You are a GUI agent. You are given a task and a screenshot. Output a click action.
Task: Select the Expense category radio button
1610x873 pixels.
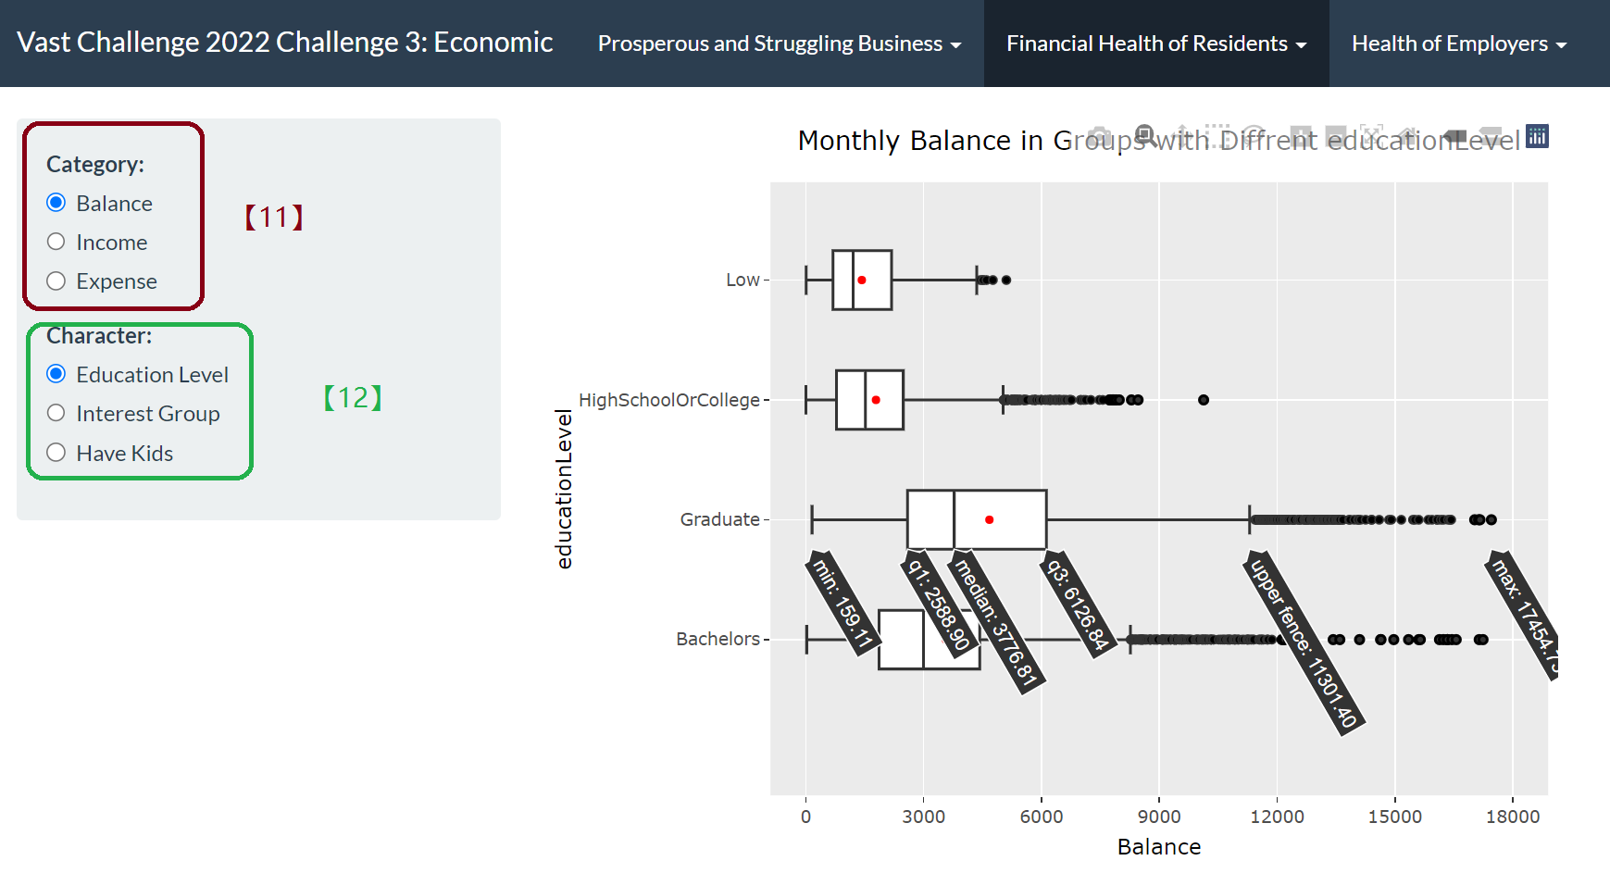(56, 281)
